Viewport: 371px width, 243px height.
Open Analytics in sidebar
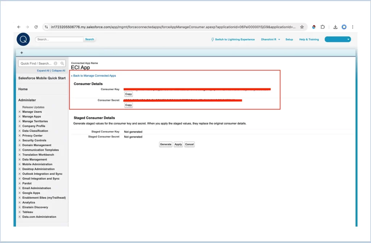tap(29, 202)
